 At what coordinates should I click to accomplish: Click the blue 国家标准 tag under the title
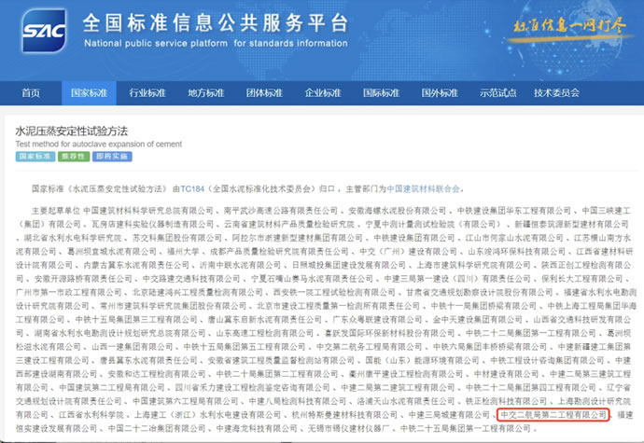pyautogui.click(x=34, y=156)
